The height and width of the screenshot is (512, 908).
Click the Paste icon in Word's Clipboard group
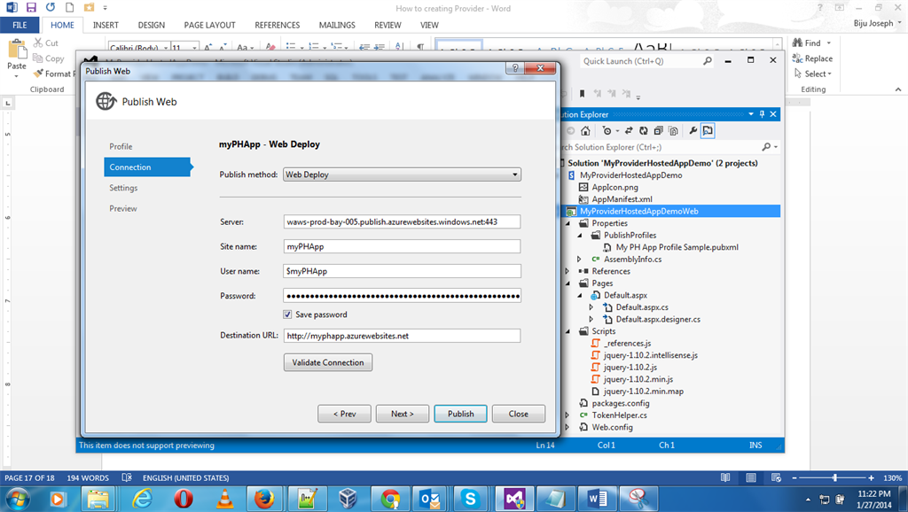pos(17,50)
